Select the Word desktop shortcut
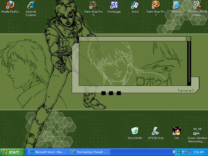The width and height of the screenshot is (208, 156). [135, 7]
